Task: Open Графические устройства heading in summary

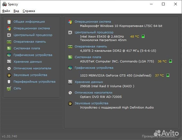Action: tap(94, 68)
